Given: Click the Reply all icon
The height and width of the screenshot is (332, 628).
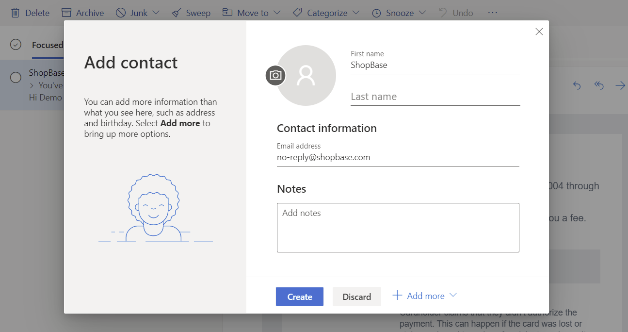Looking at the screenshot, I should coord(599,85).
